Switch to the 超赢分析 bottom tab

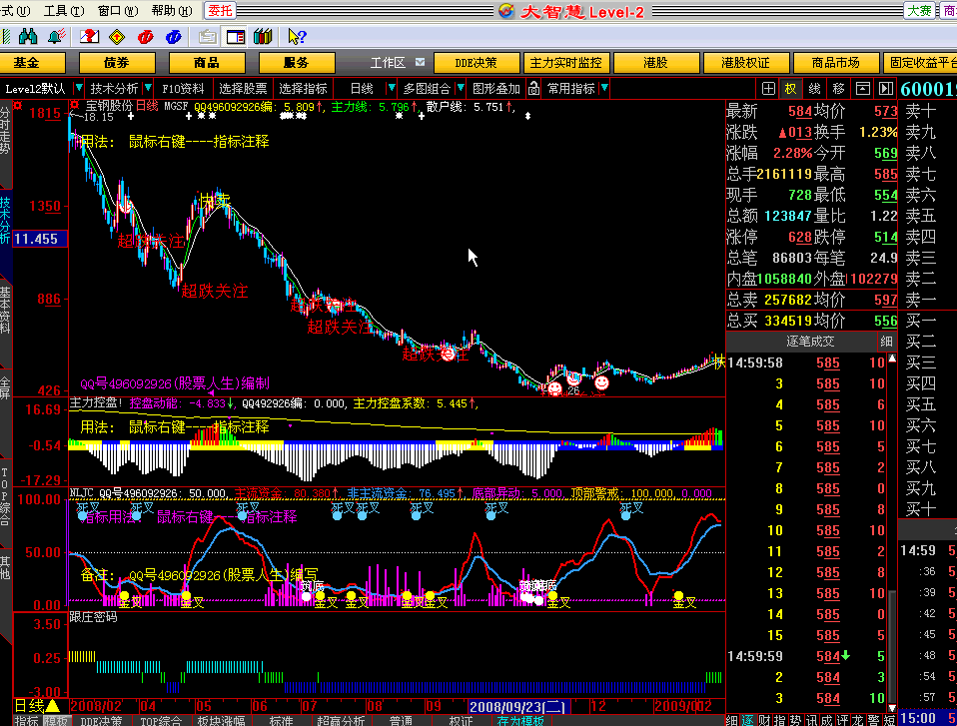click(341, 721)
